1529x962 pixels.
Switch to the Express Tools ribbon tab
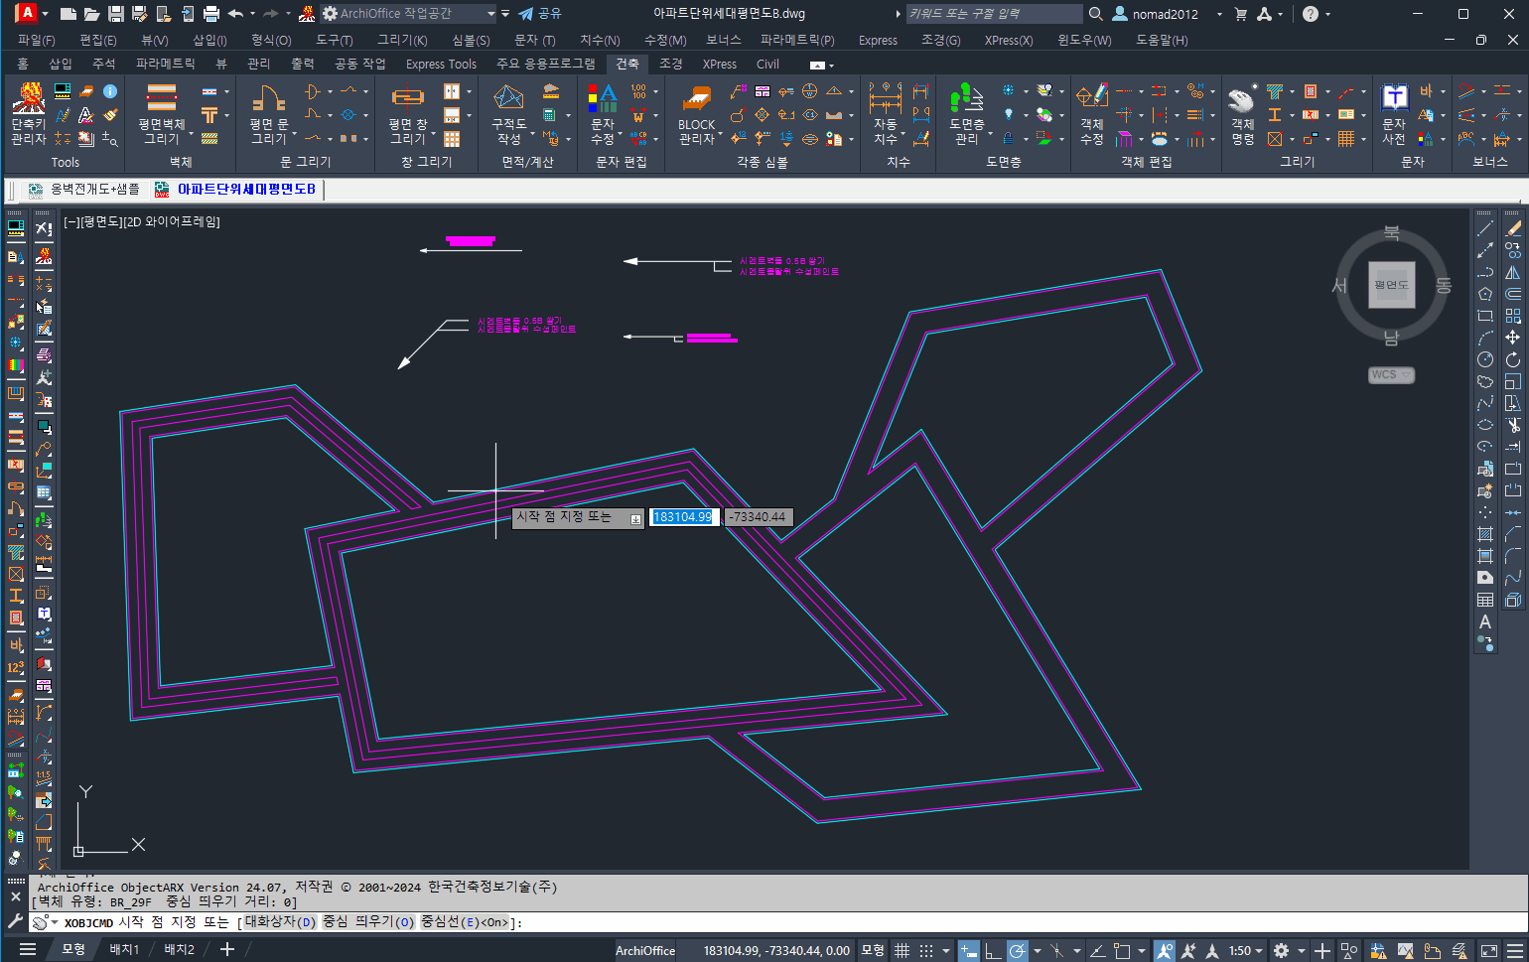click(441, 64)
